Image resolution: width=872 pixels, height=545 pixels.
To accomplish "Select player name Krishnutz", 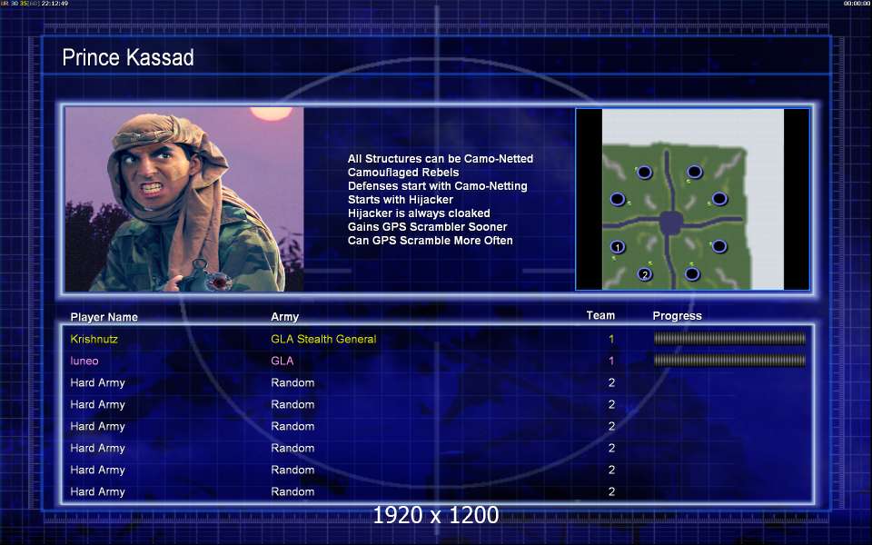I will 94,339.
